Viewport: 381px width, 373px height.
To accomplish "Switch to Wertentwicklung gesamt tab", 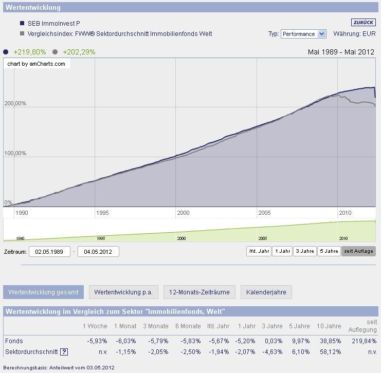I will 44,292.
